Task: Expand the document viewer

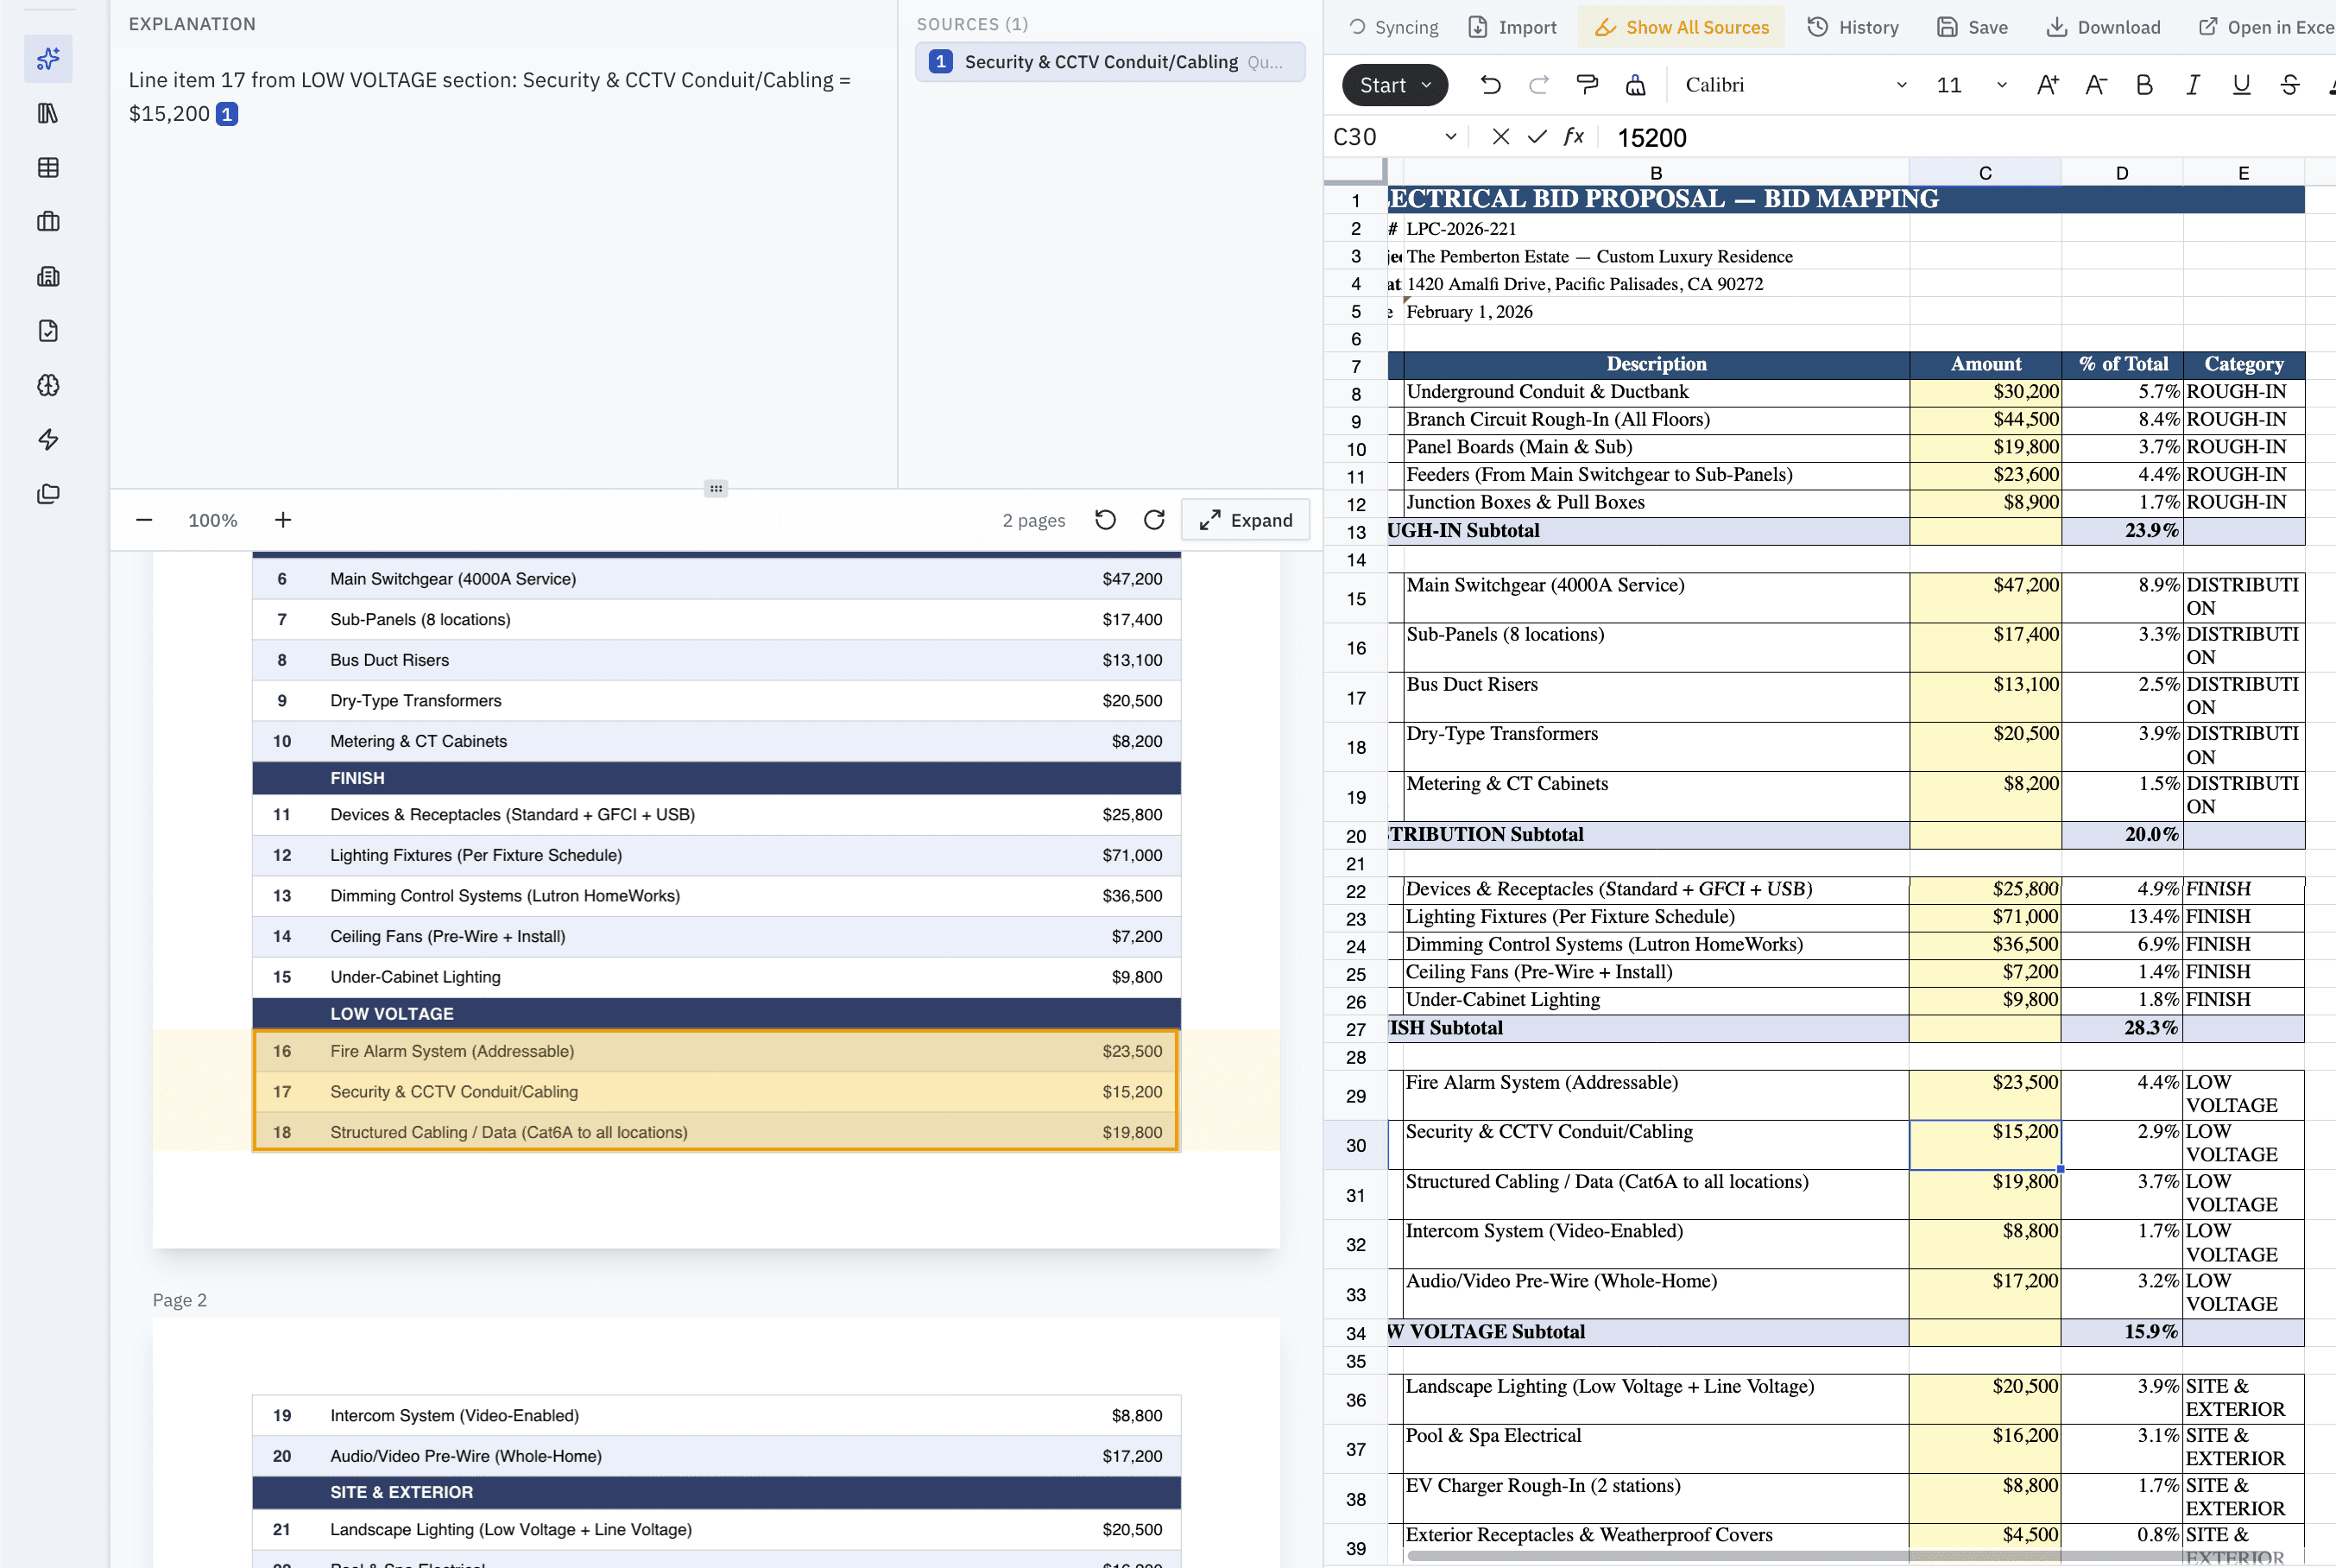Action: (x=1246, y=520)
